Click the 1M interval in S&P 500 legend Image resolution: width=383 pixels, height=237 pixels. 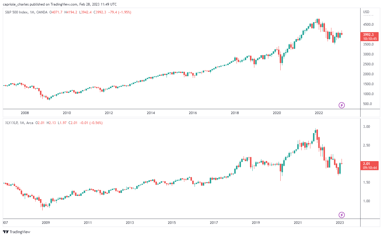click(x=32, y=12)
